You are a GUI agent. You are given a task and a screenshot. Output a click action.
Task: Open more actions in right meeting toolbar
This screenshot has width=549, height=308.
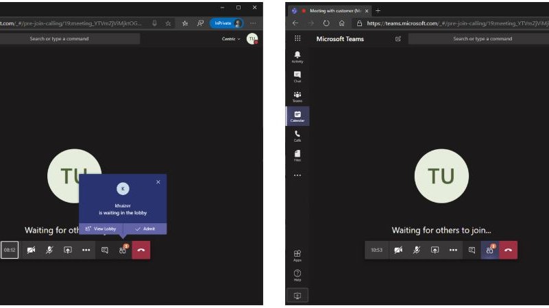coord(453,250)
